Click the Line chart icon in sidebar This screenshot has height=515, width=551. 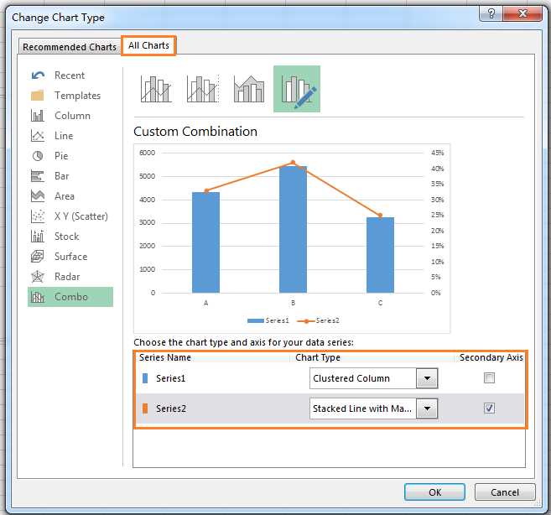point(38,136)
